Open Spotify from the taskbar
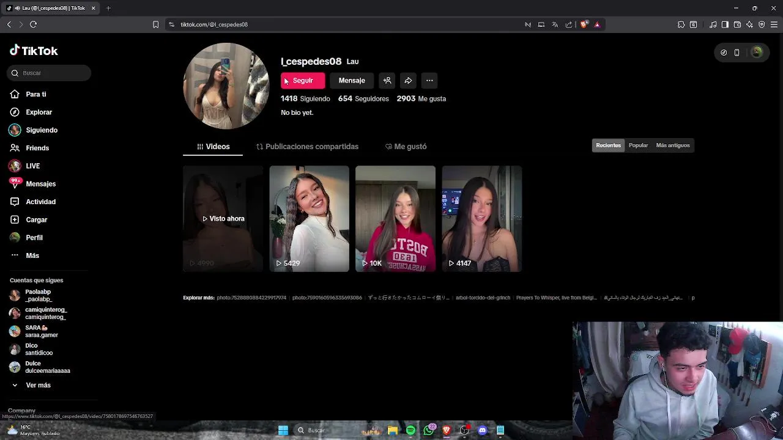This screenshot has height=440, width=783. [x=410, y=430]
